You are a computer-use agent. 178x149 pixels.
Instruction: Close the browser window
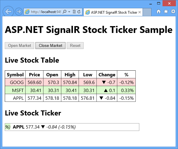click(169, 3)
